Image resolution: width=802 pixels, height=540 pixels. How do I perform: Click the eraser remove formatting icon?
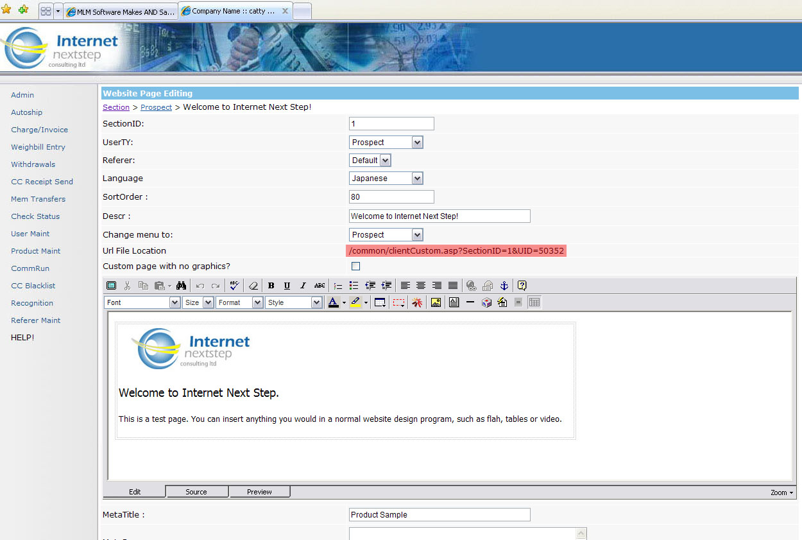253,286
